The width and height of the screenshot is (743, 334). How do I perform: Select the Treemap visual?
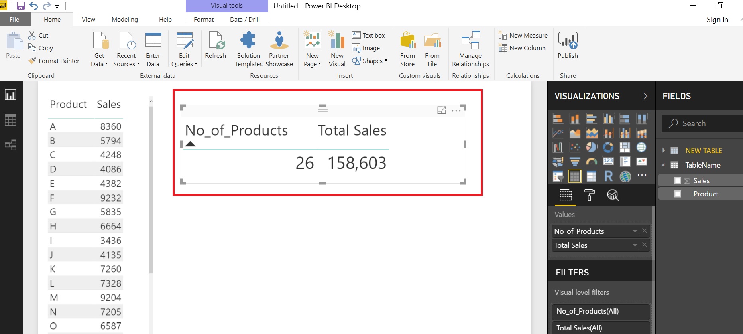pyautogui.click(x=625, y=147)
